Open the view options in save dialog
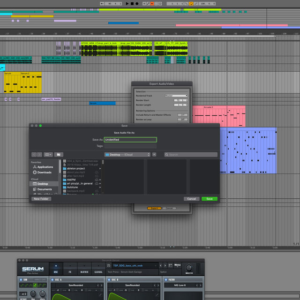The width and height of the screenshot is (300, 300). [48, 154]
